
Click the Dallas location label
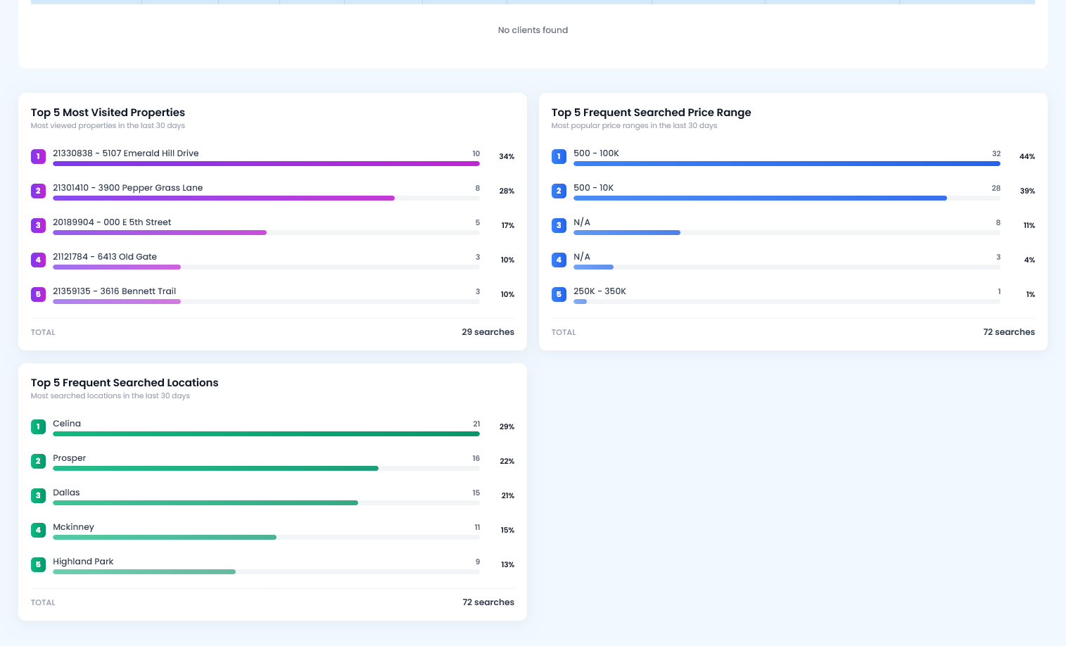(x=66, y=493)
